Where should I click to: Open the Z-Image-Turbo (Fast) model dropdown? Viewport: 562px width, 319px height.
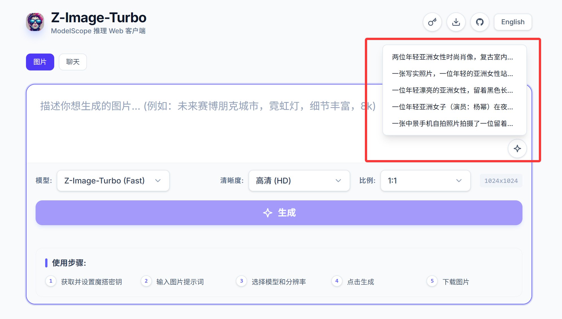(x=113, y=181)
